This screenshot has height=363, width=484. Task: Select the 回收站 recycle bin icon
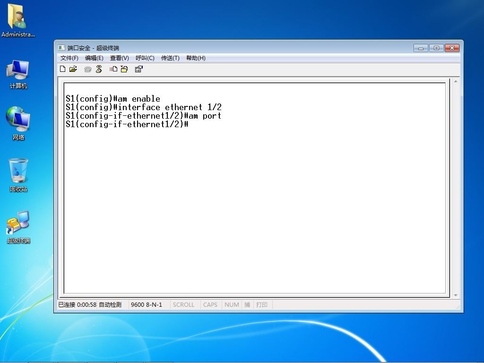click(18, 175)
